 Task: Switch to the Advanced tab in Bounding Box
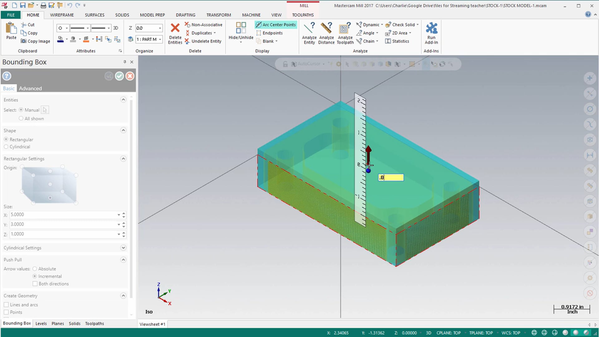point(31,88)
